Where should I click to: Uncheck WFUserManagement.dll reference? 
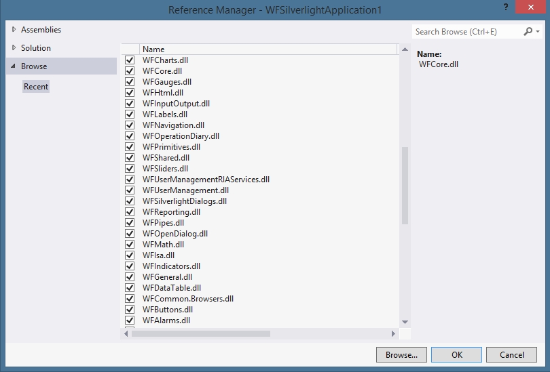130,190
